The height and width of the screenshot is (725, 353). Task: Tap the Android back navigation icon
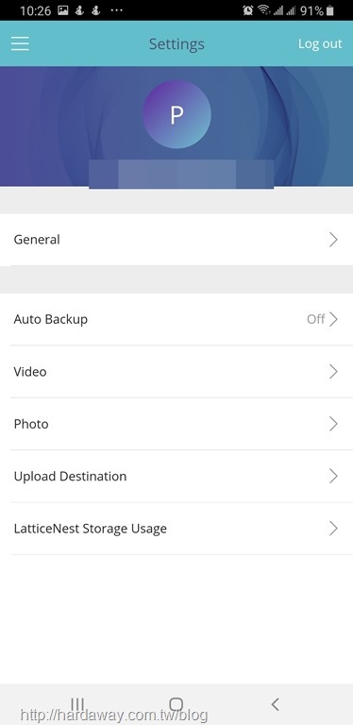tap(275, 704)
